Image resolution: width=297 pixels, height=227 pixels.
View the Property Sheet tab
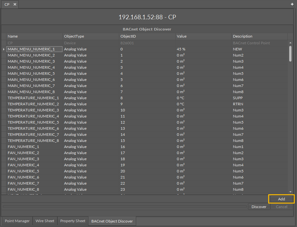coord(73,221)
